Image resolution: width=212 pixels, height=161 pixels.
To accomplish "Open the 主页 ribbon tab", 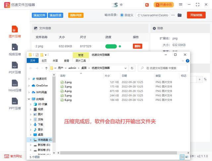I will coord(44,61).
